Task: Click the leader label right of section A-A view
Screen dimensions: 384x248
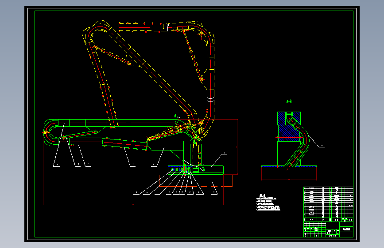Action: pos(322,146)
